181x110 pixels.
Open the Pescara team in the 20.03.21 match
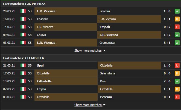[105, 11]
